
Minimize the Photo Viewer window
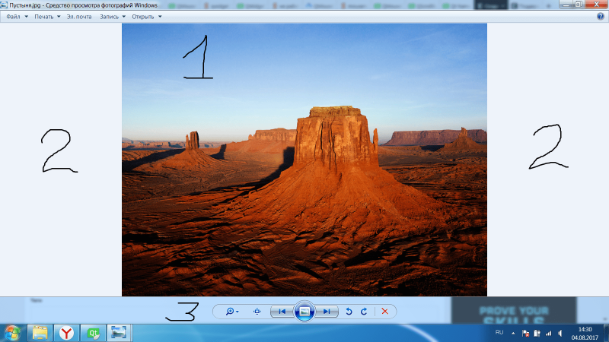[x=566, y=5]
